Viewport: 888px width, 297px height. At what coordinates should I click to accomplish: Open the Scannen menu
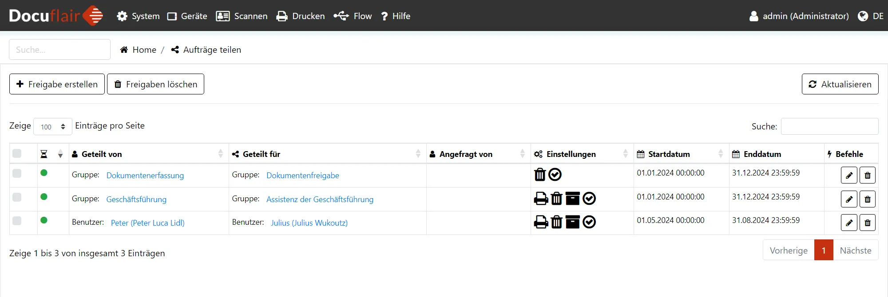pos(242,16)
